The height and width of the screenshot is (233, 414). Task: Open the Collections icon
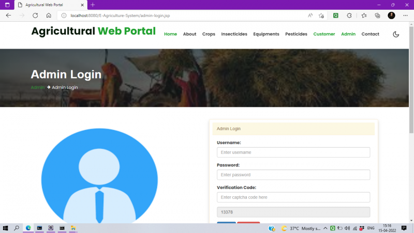[x=378, y=15]
